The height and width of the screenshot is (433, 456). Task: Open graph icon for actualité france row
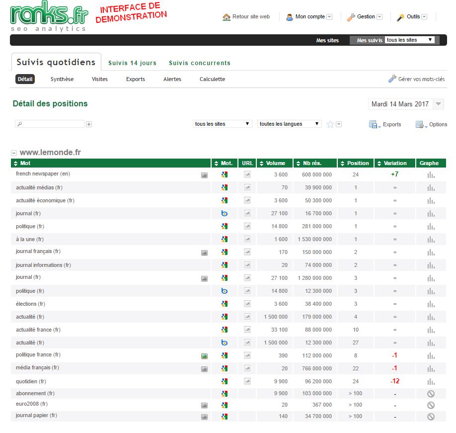click(431, 330)
